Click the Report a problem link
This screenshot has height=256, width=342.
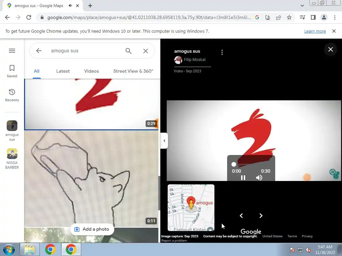(x=174, y=241)
